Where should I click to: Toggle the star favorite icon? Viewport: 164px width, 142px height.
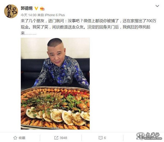[x=15, y=138]
